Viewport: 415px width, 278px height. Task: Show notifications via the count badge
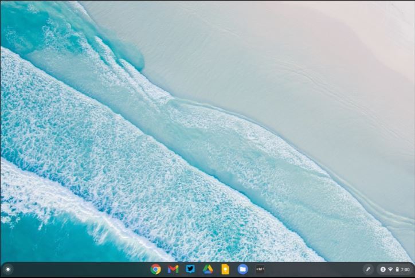pyautogui.click(x=383, y=269)
